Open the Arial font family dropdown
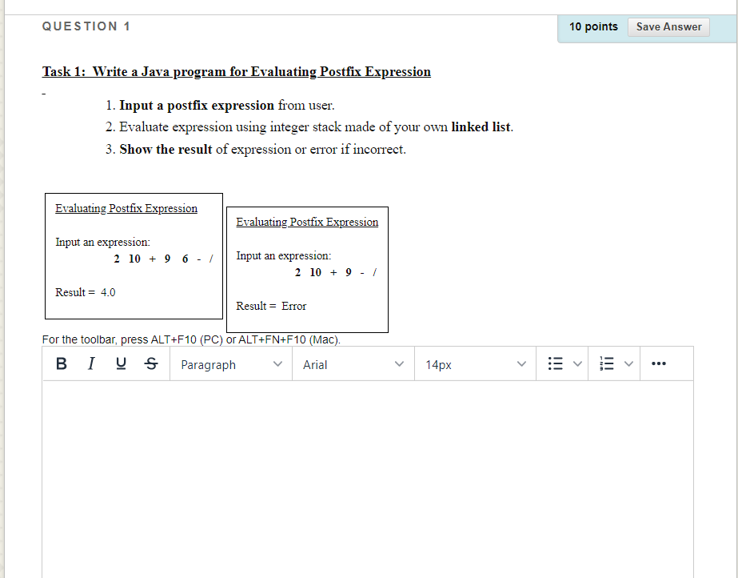Viewport: 738px width, 578px height. click(x=352, y=363)
